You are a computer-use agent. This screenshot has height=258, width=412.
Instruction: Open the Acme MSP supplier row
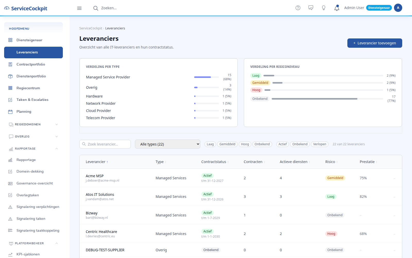[241, 178]
